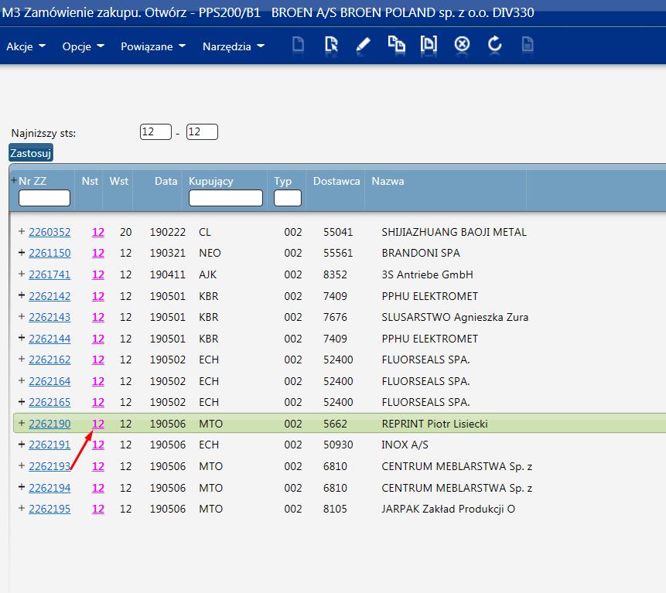Click the pencil Change icon

pos(363,45)
